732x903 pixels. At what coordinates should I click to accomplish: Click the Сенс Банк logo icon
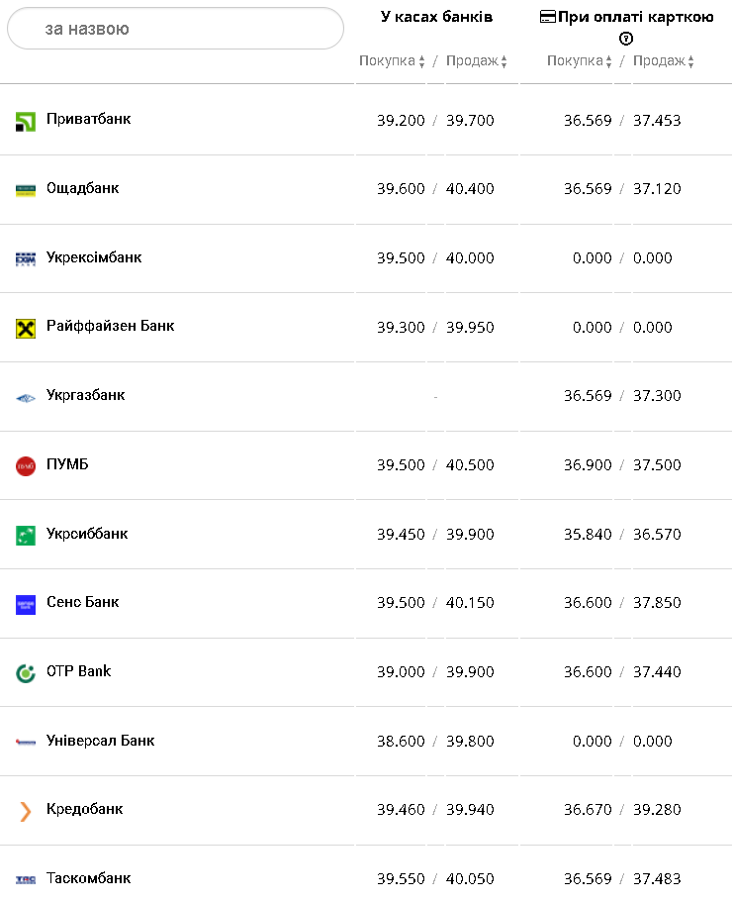pos(26,604)
